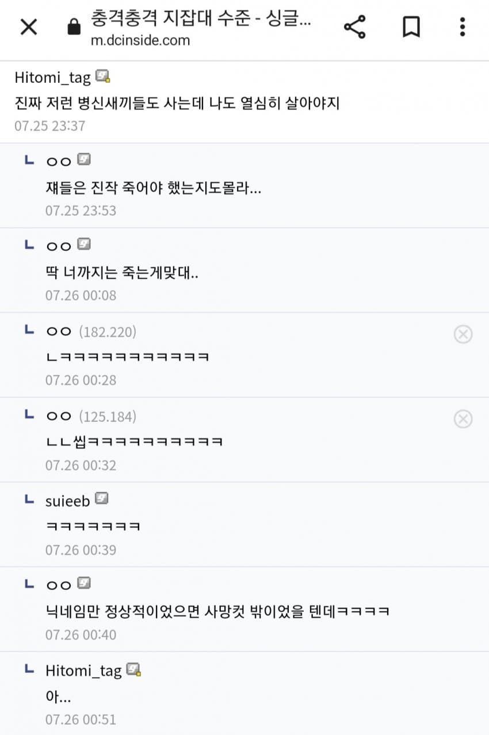
Task: Bookmark this page
Action: click(x=411, y=27)
